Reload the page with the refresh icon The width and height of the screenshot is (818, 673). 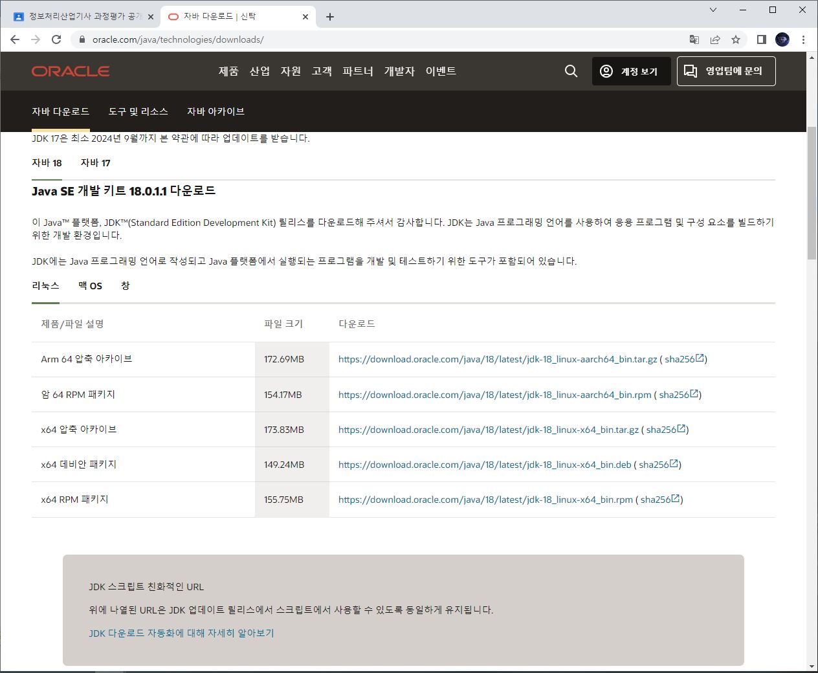56,39
